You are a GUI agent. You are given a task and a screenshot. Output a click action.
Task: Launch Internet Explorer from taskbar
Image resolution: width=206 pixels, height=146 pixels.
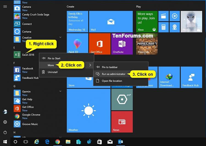point(37,142)
